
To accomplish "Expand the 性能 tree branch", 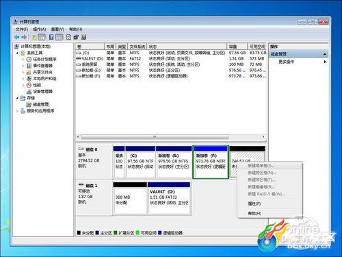I will (23, 85).
